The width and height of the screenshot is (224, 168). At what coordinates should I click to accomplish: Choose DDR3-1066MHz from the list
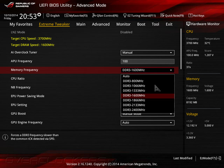click(148, 86)
